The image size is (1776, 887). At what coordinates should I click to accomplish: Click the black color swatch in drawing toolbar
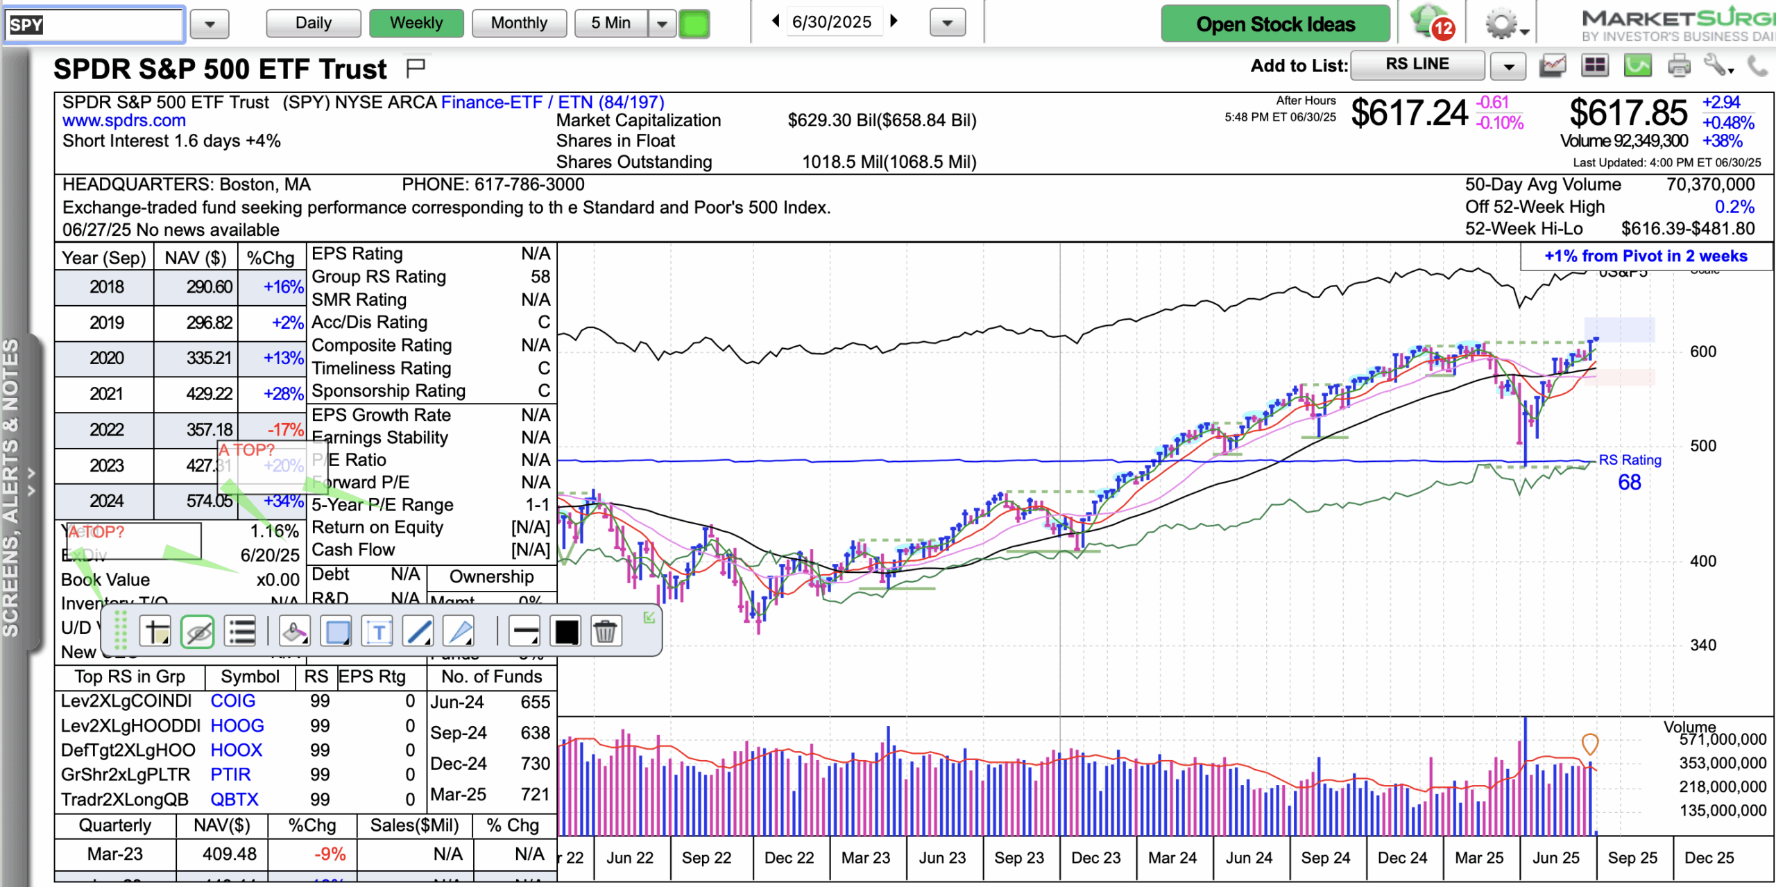(566, 632)
